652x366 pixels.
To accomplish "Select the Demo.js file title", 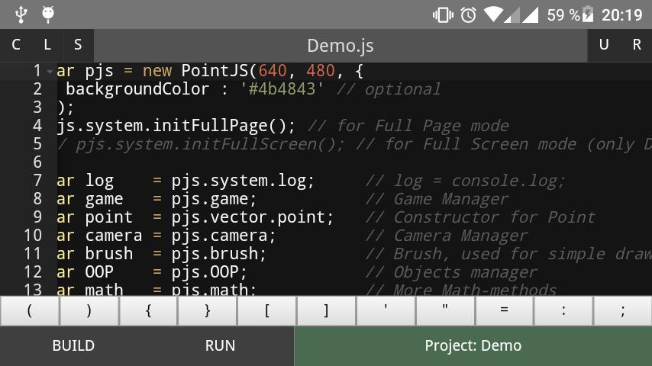I will coord(341,46).
